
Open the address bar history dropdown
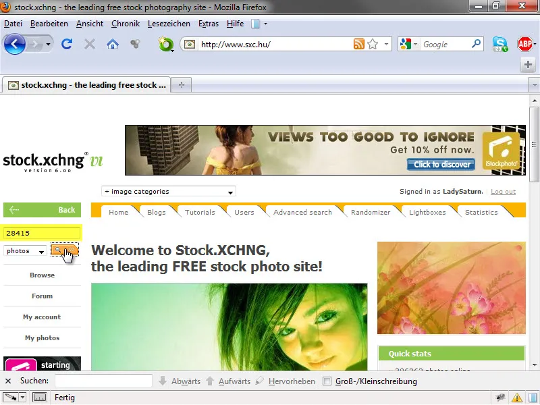click(x=386, y=44)
